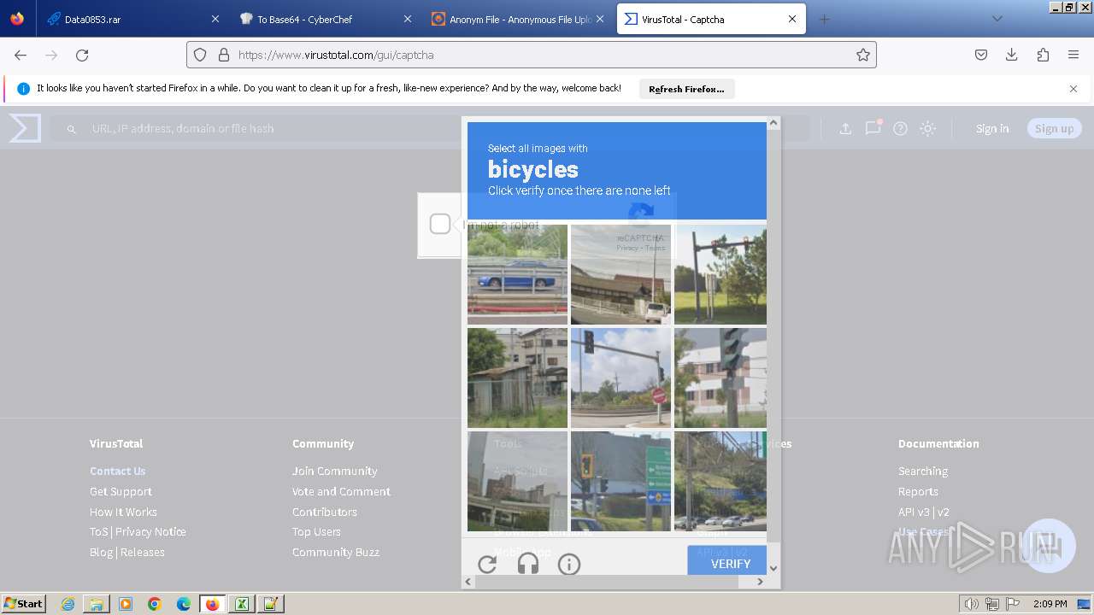Click the VirusTotal logo icon
Image resolution: width=1094 pixels, height=615 pixels.
(x=25, y=128)
